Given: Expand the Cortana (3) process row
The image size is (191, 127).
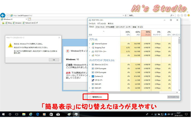Looking at the screenshot, I should pyautogui.click(x=89, y=76).
